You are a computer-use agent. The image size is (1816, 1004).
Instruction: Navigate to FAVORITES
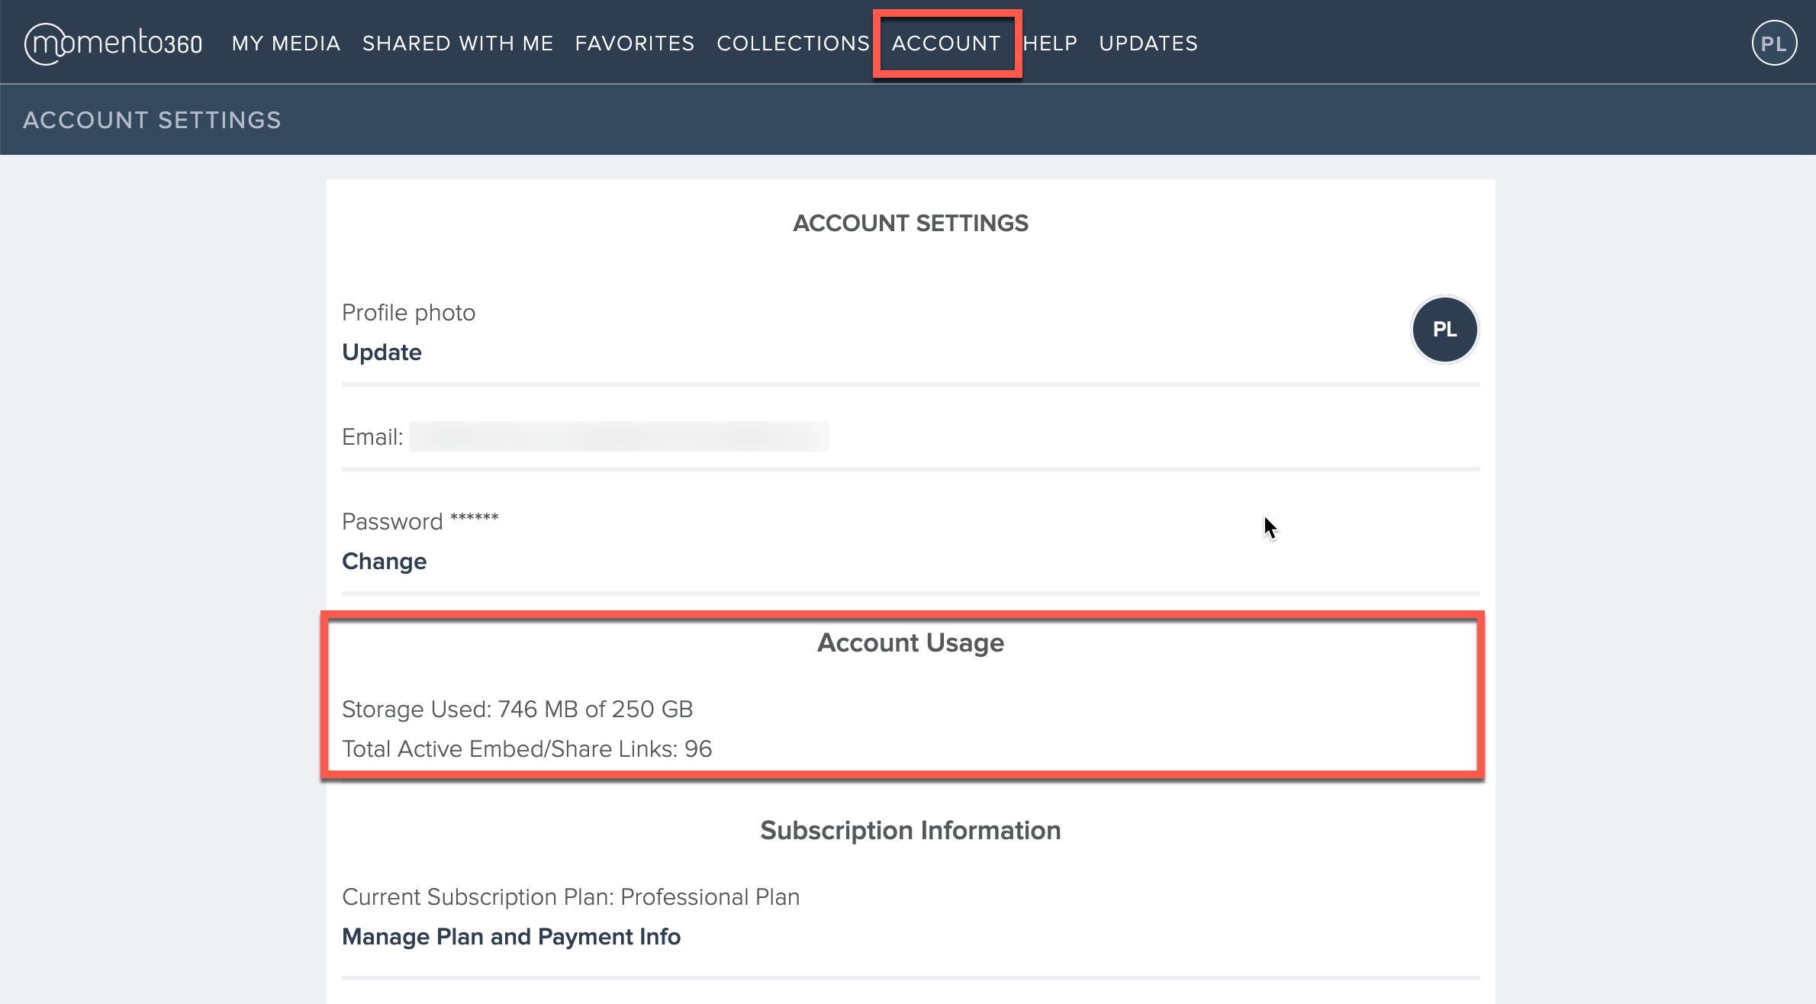coord(634,43)
